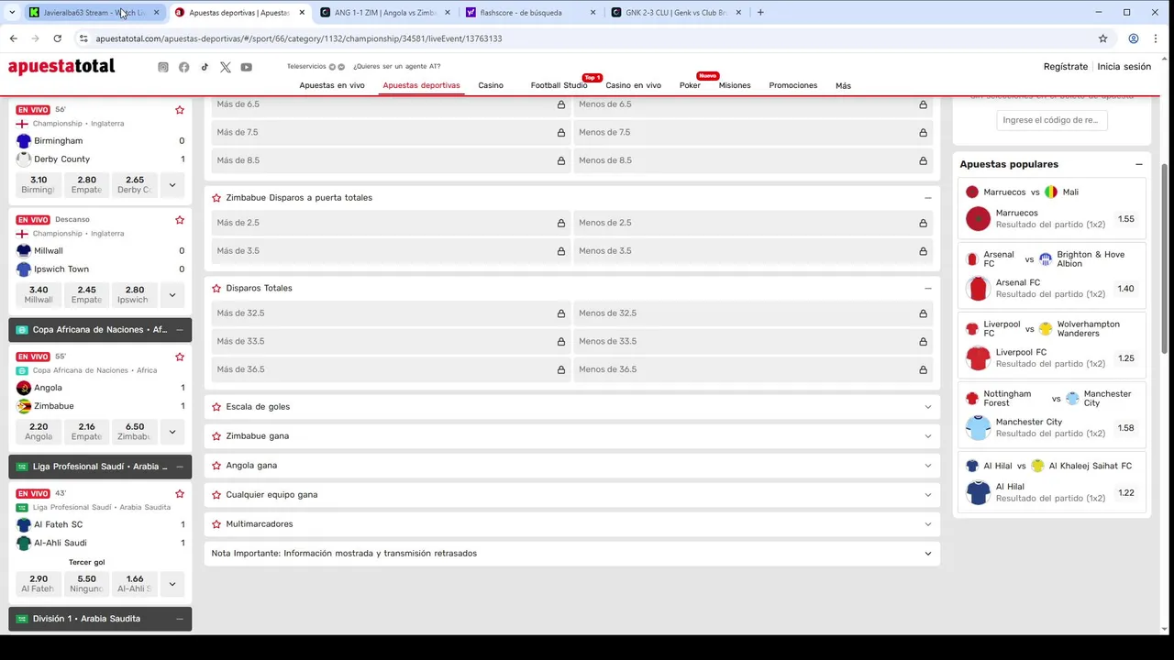
Task: Click the bet code input field
Action: (x=1050, y=120)
